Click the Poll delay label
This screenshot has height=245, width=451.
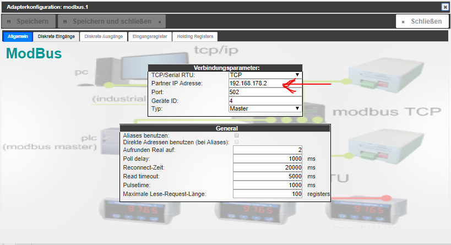click(x=137, y=159)
